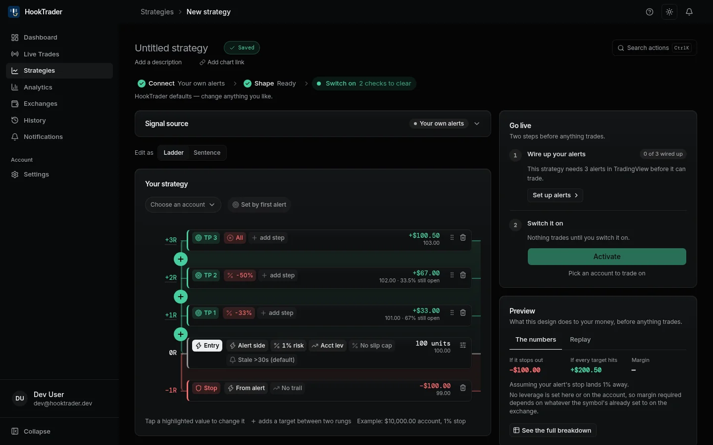Add a target between TP 3 and TP 2
The image size is (713, 445).
point(181,259)
